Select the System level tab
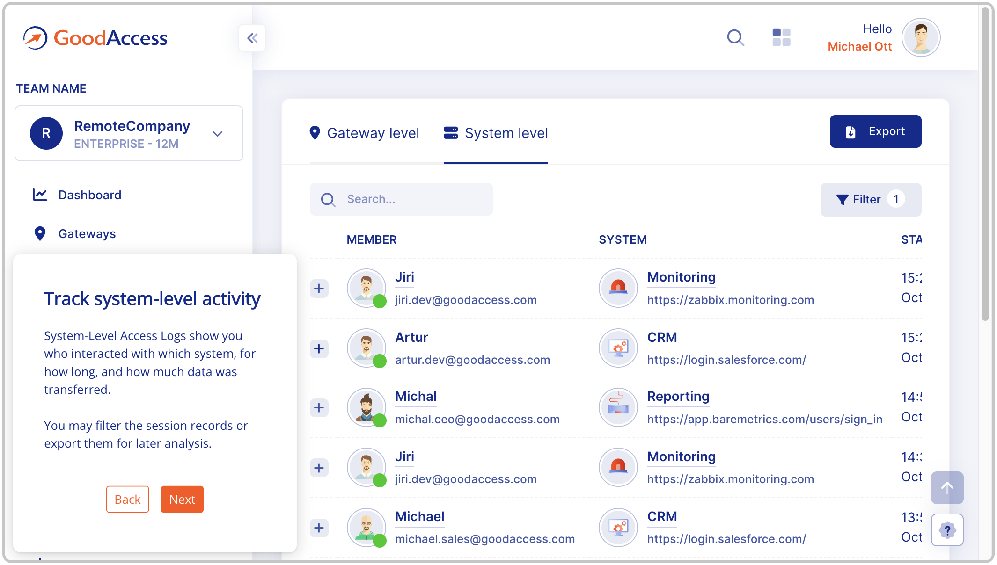Screen dimensions: 997x565 496,133
